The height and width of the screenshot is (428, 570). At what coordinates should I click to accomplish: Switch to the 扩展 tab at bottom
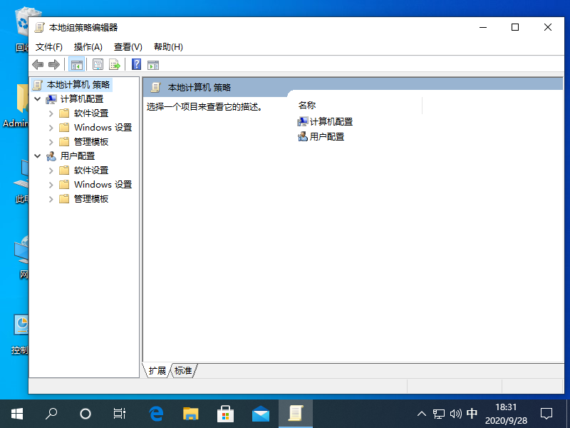(156, 371)
